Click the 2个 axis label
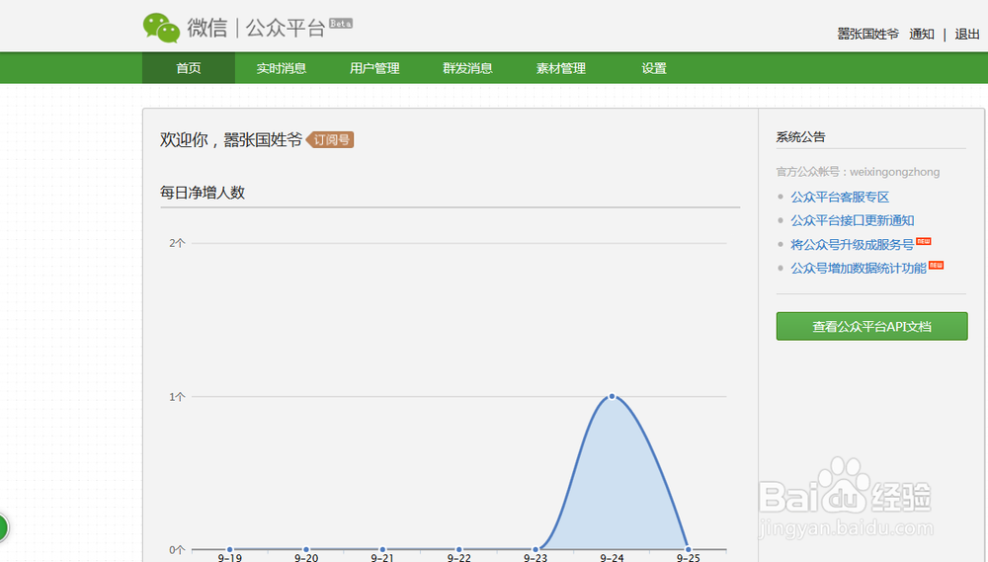The height and width of the screenshot is (562, 988). point(177,243)
